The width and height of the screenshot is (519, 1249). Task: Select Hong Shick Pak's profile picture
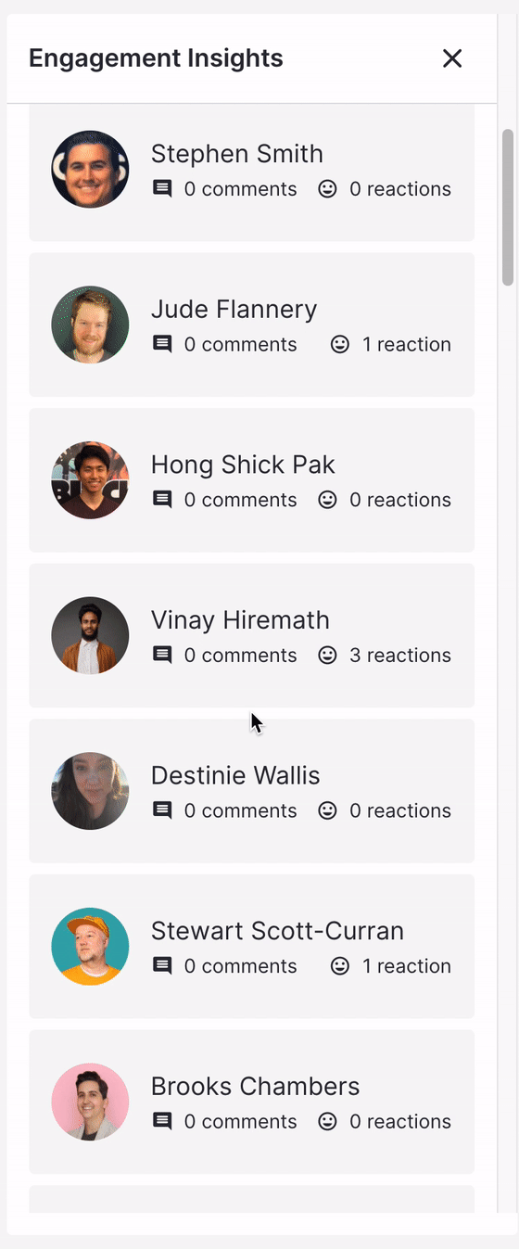[90, 479]
